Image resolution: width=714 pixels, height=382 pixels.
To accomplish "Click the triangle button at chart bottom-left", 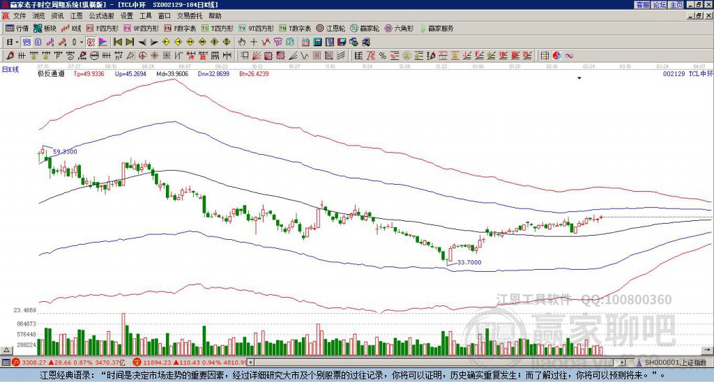I will (x=6, y=350).
